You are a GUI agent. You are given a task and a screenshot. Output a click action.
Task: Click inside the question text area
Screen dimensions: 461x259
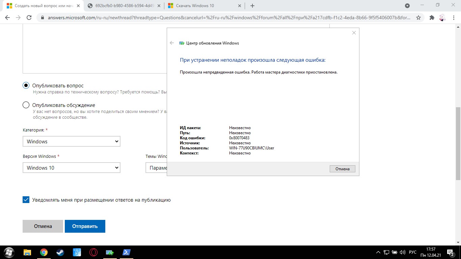coord(94,49)
